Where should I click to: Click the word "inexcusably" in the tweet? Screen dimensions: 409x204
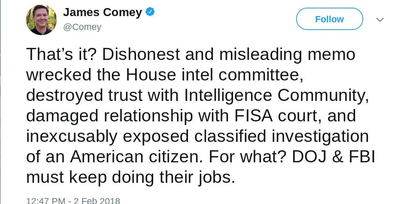[72, 136]
